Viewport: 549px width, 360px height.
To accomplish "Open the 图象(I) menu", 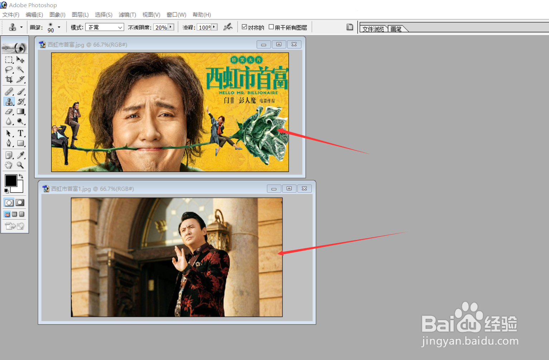I will 57,15.
